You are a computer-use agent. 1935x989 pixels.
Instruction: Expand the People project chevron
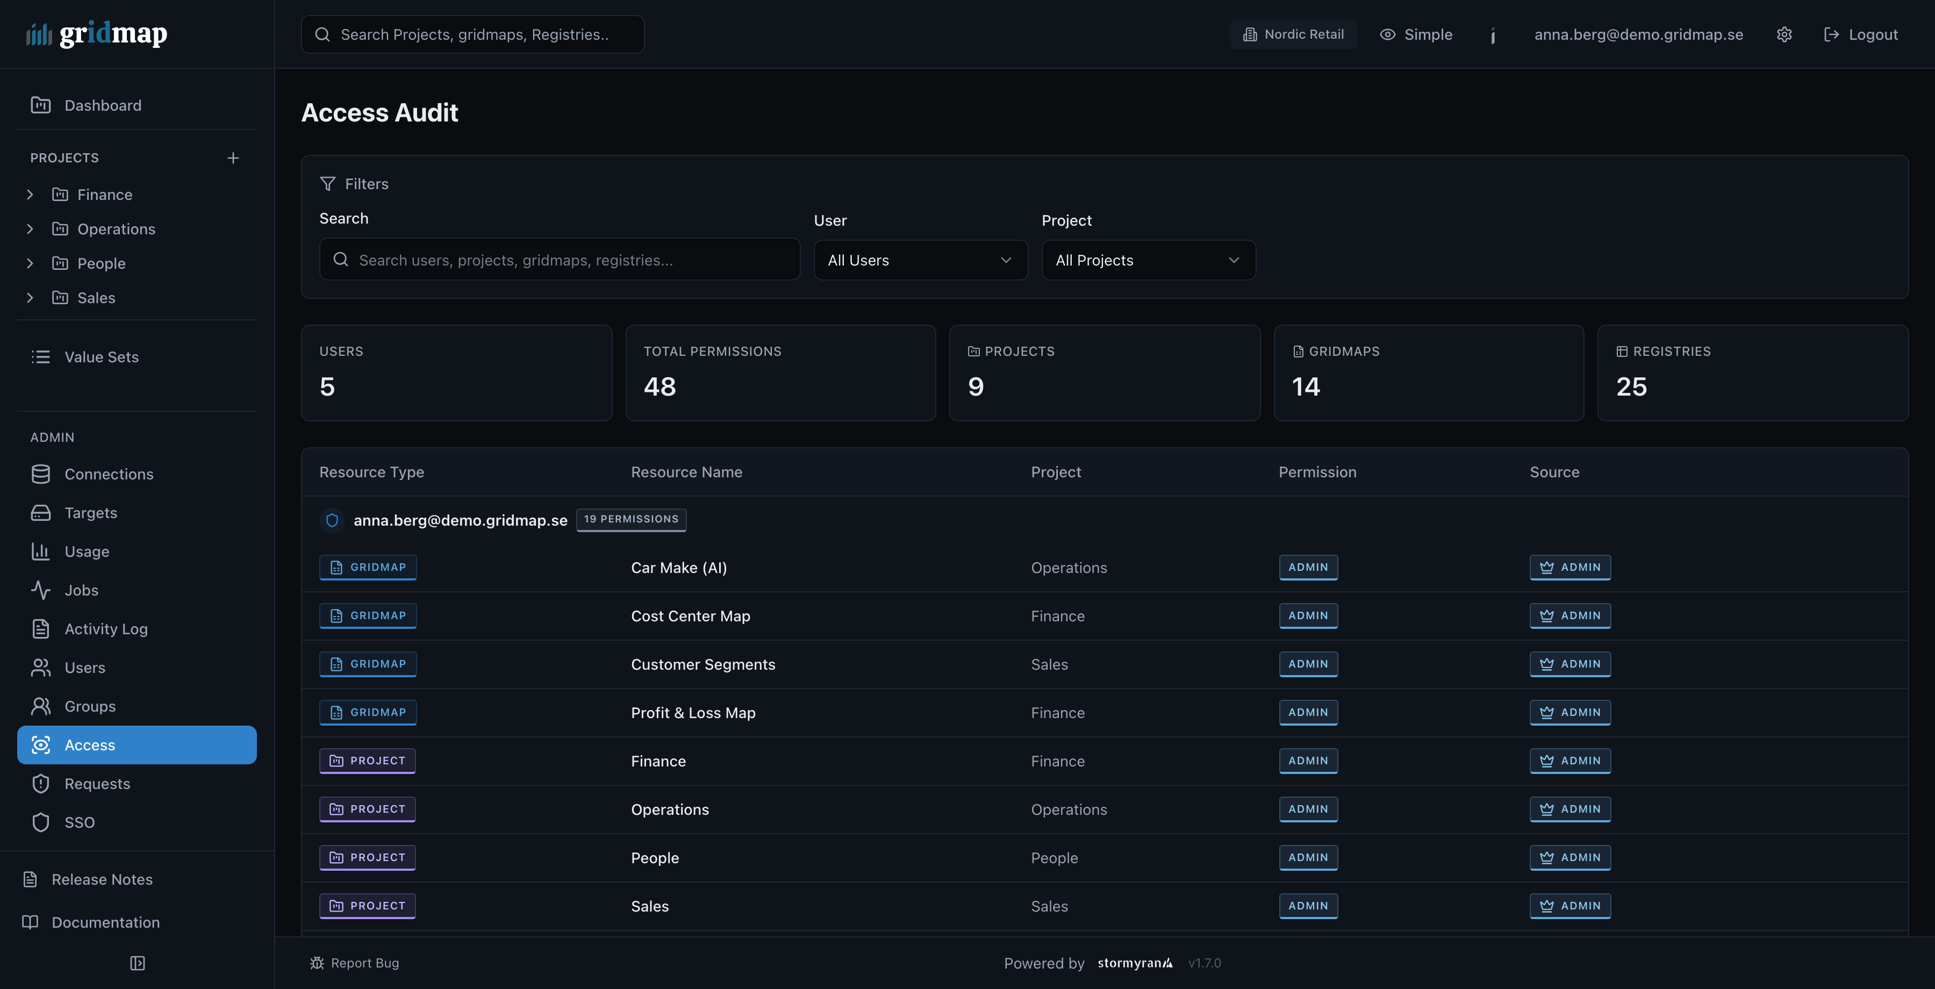(30, 263)
